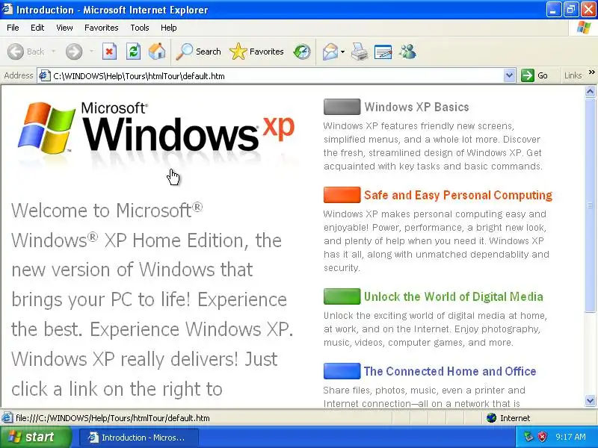Click the Internet security zone indicator

coord(508,418)
